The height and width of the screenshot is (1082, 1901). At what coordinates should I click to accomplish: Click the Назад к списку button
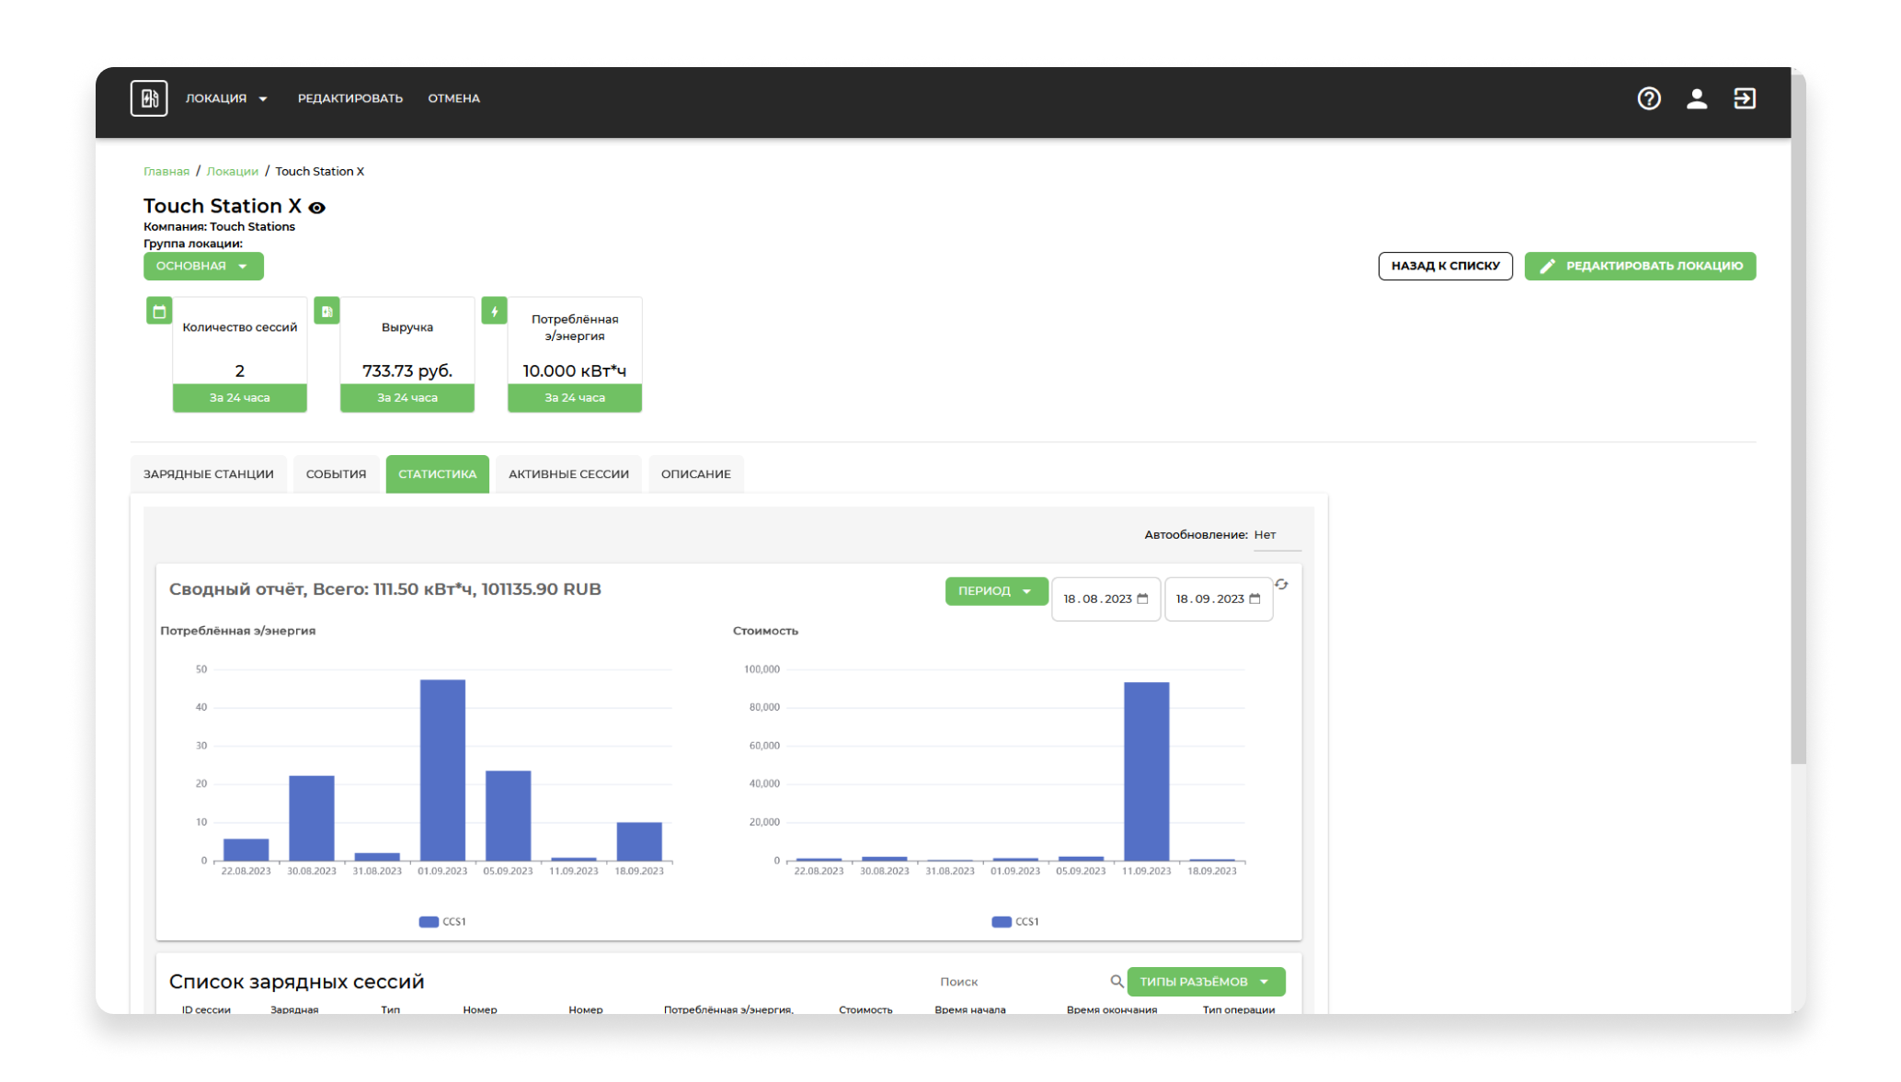point(1445,266)
